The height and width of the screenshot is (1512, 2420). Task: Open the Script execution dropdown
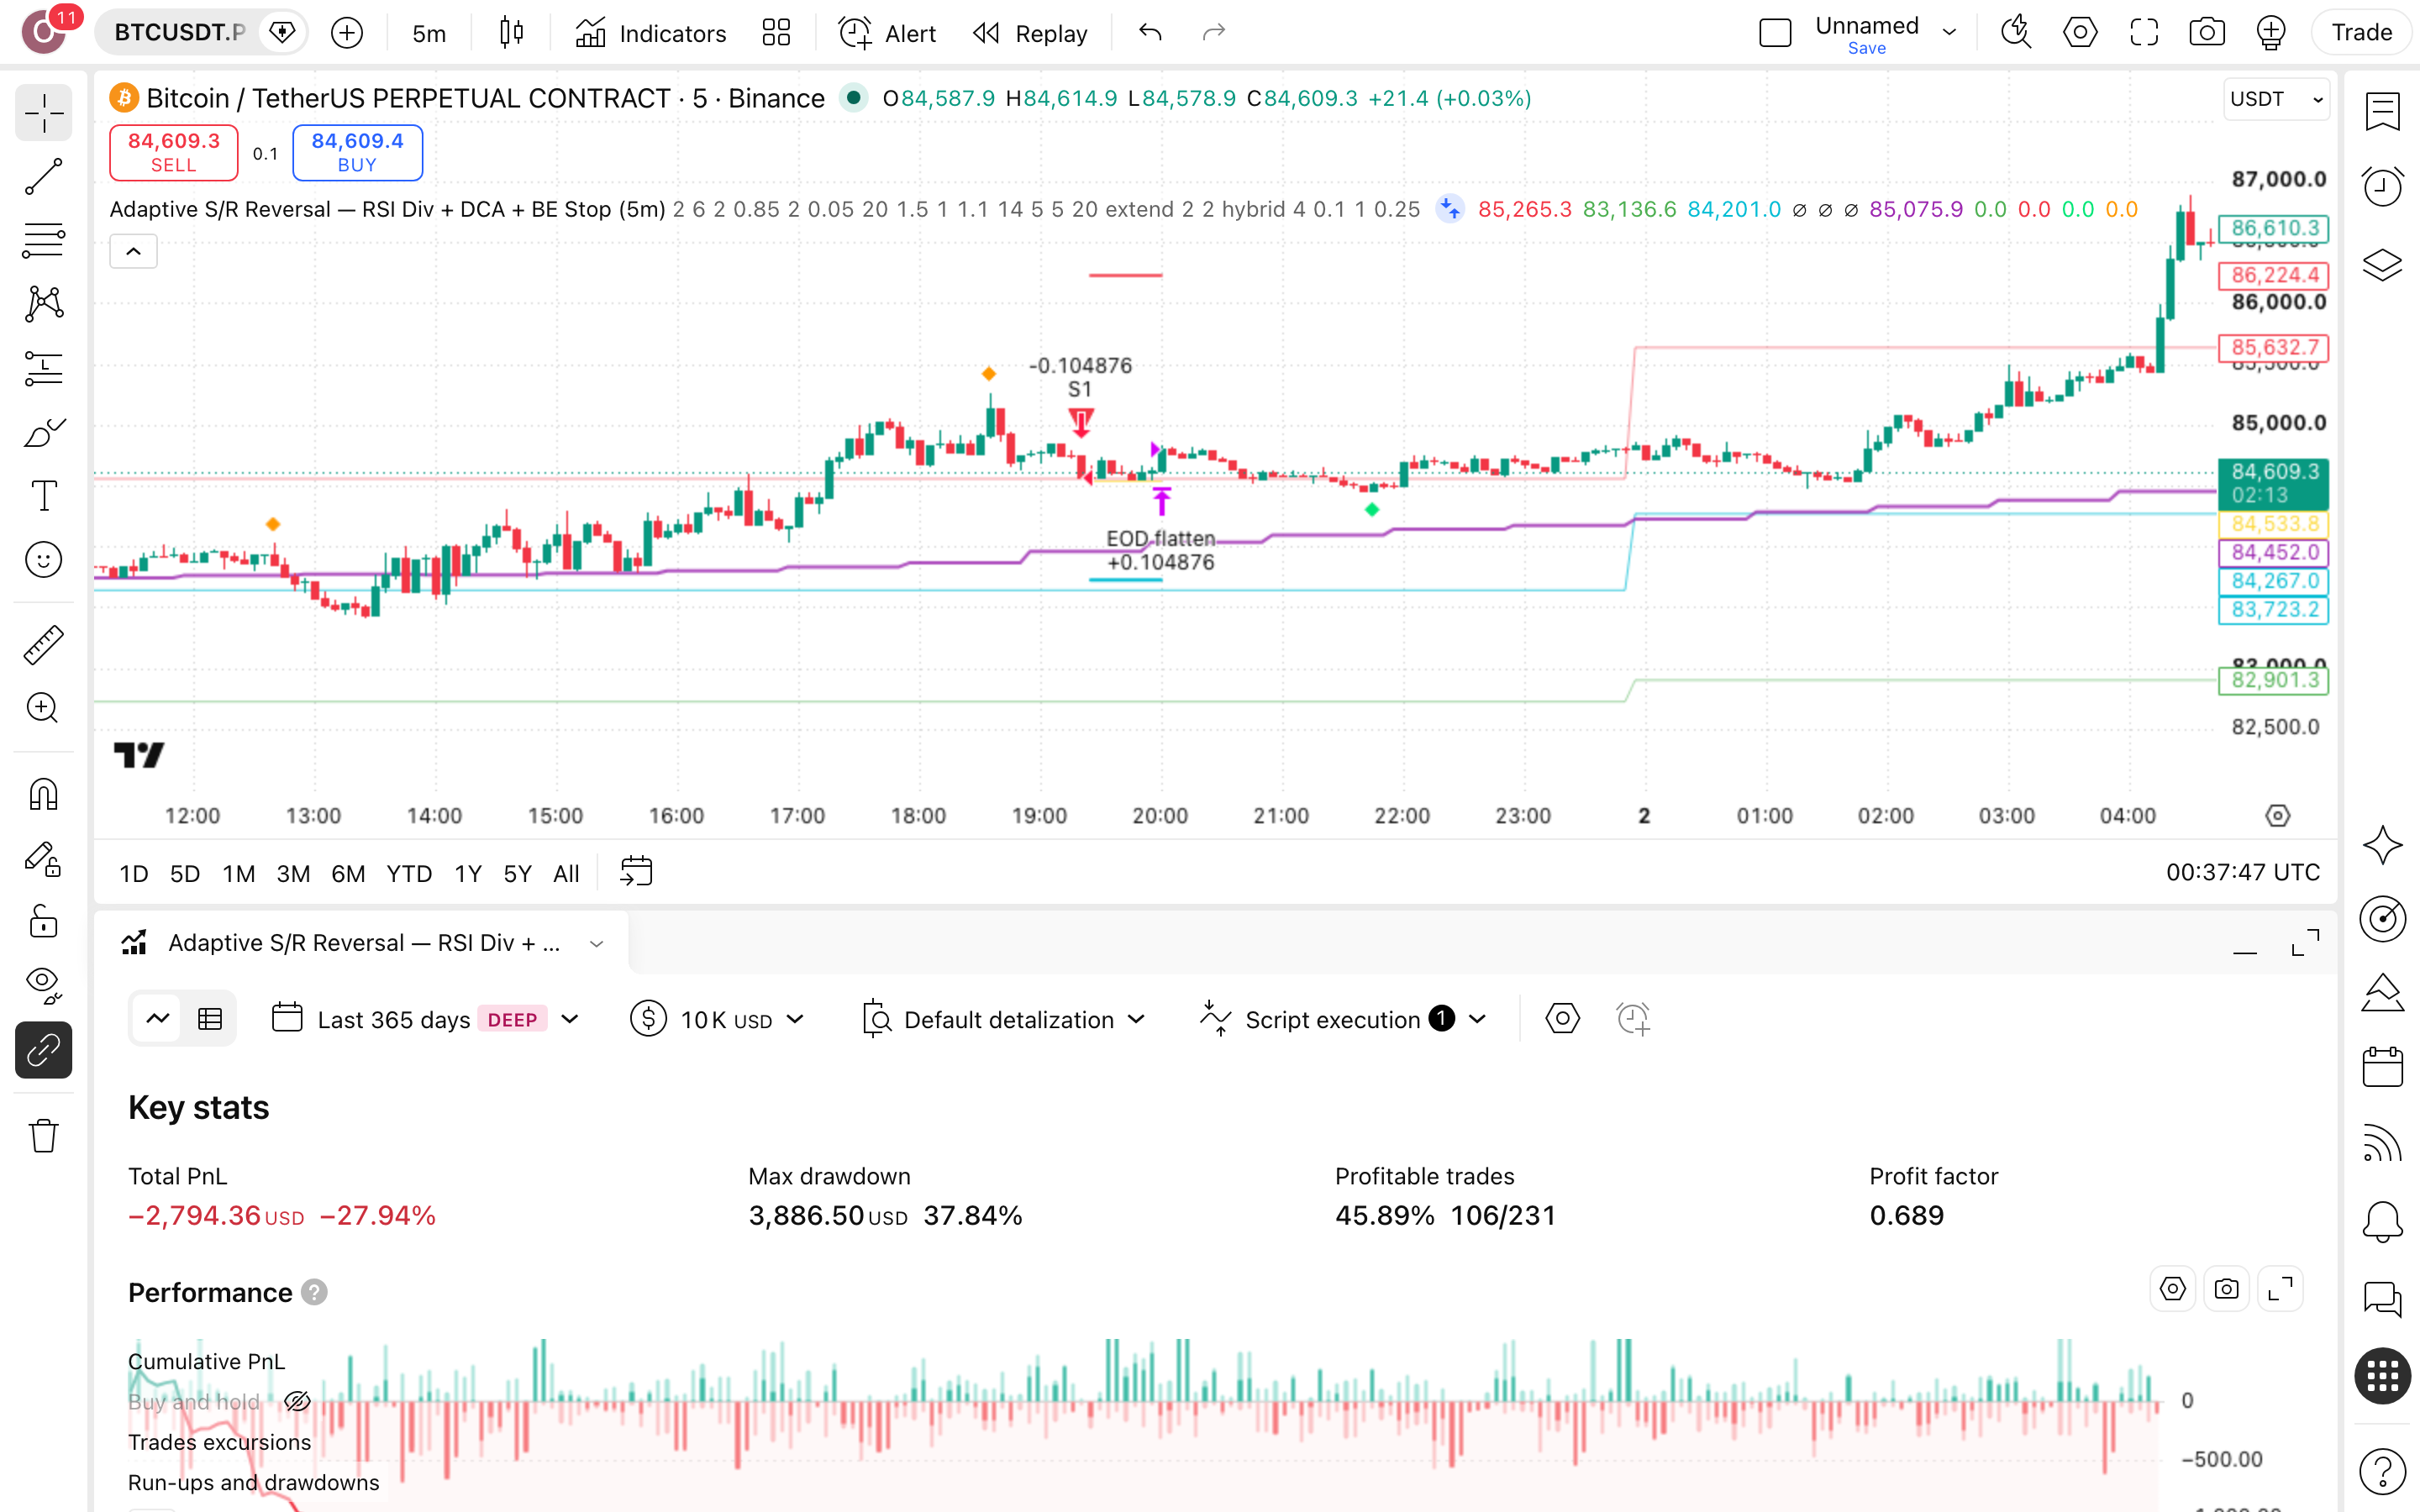point(1343,1019)
